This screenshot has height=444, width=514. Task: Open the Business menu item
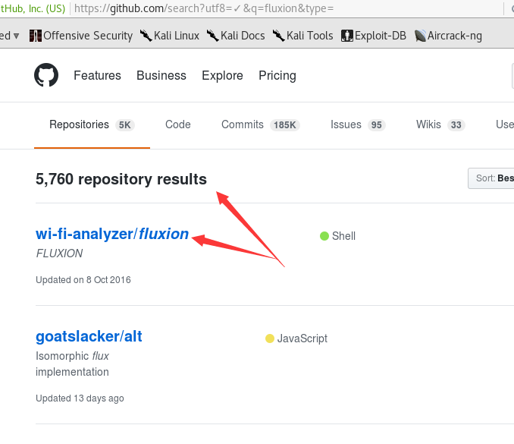tap(161, 75)
